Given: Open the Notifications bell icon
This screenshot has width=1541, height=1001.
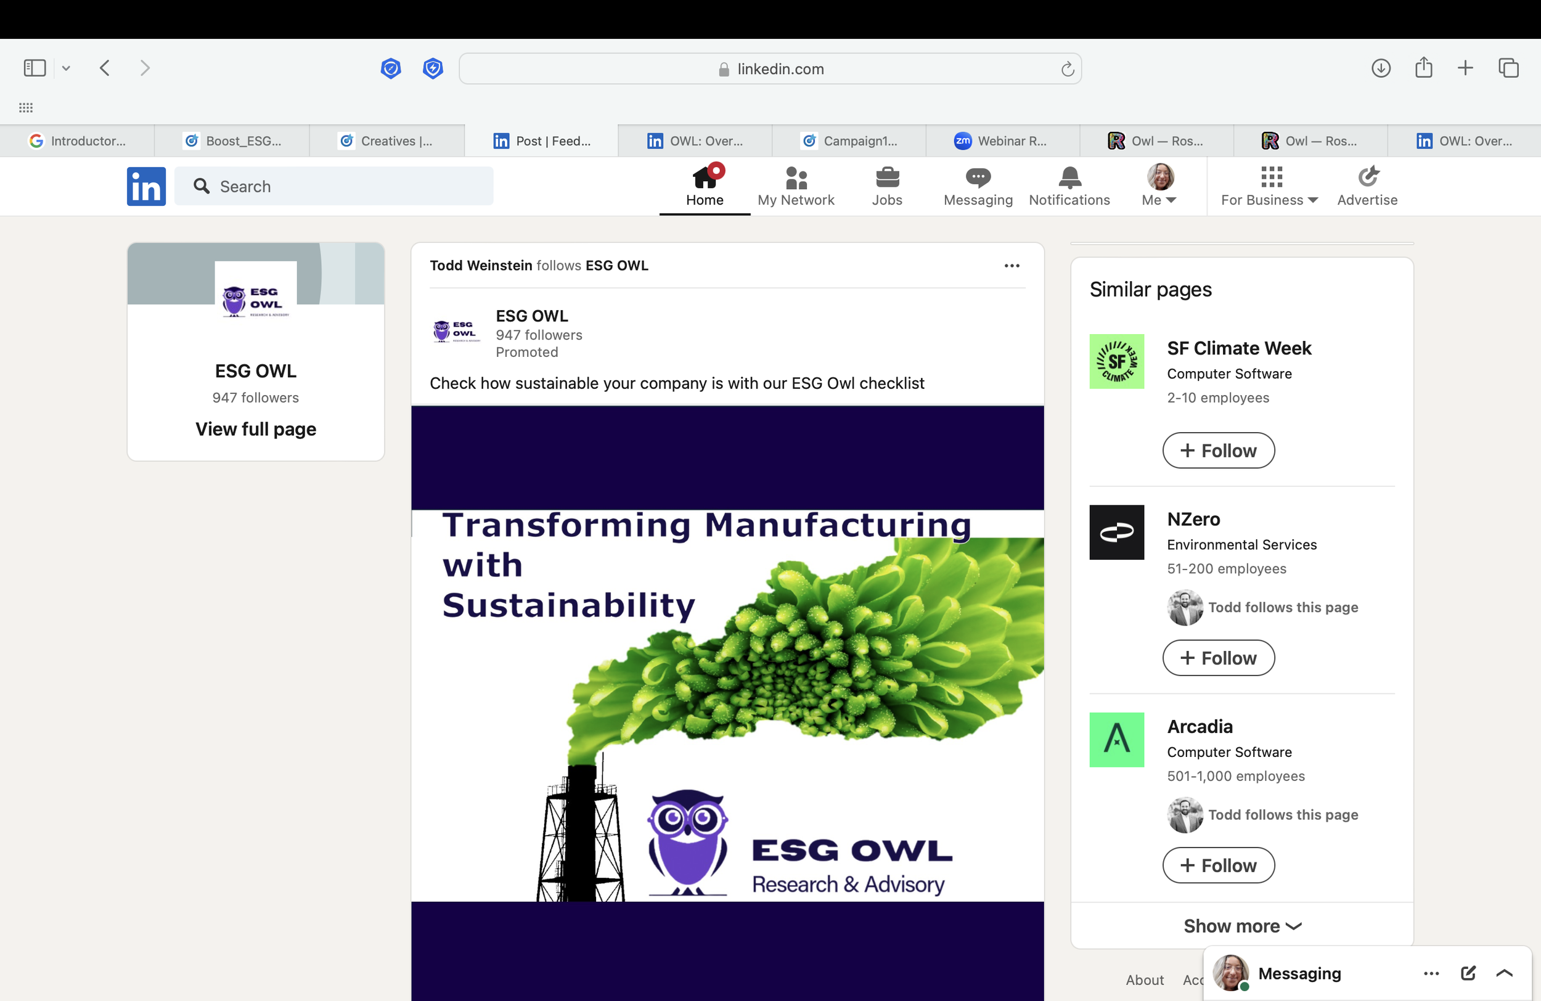Looking at the screenshot, I should pos(1069,178).
